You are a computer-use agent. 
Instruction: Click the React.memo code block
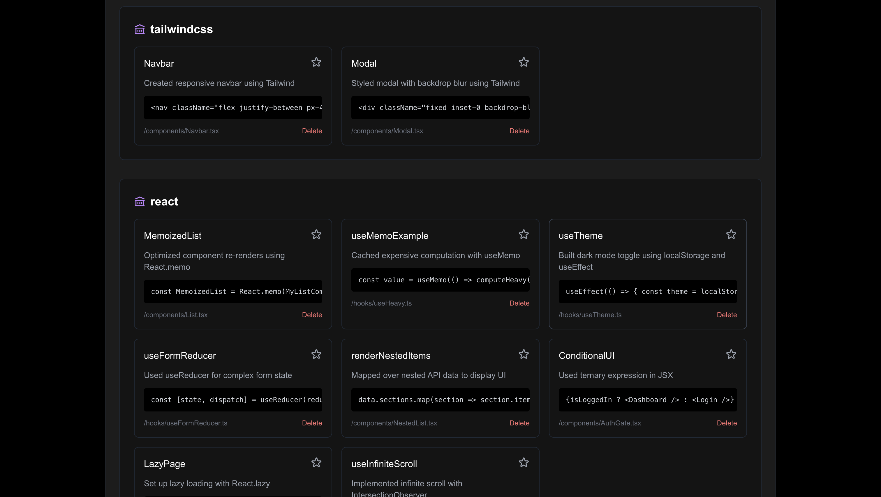pyautogui.click(x=233, y=291)
